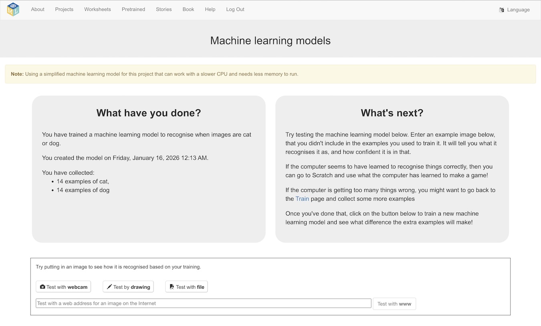
Task: Open the Help page
Action: [210, 10]
